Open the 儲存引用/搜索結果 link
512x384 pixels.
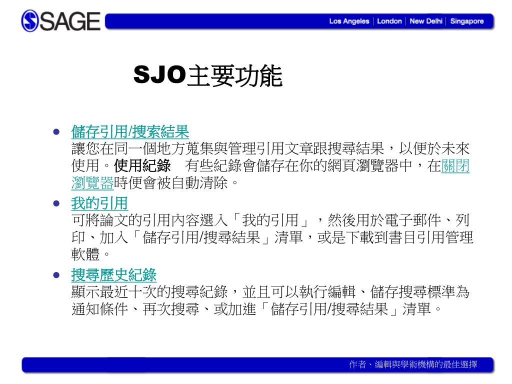coord(130,131)
